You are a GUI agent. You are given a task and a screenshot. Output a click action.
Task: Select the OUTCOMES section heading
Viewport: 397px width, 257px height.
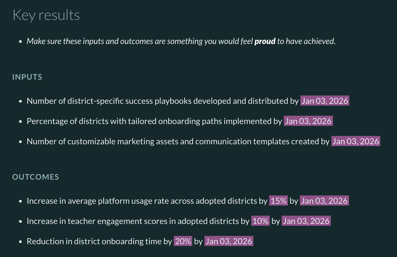(x=35, y=177)
